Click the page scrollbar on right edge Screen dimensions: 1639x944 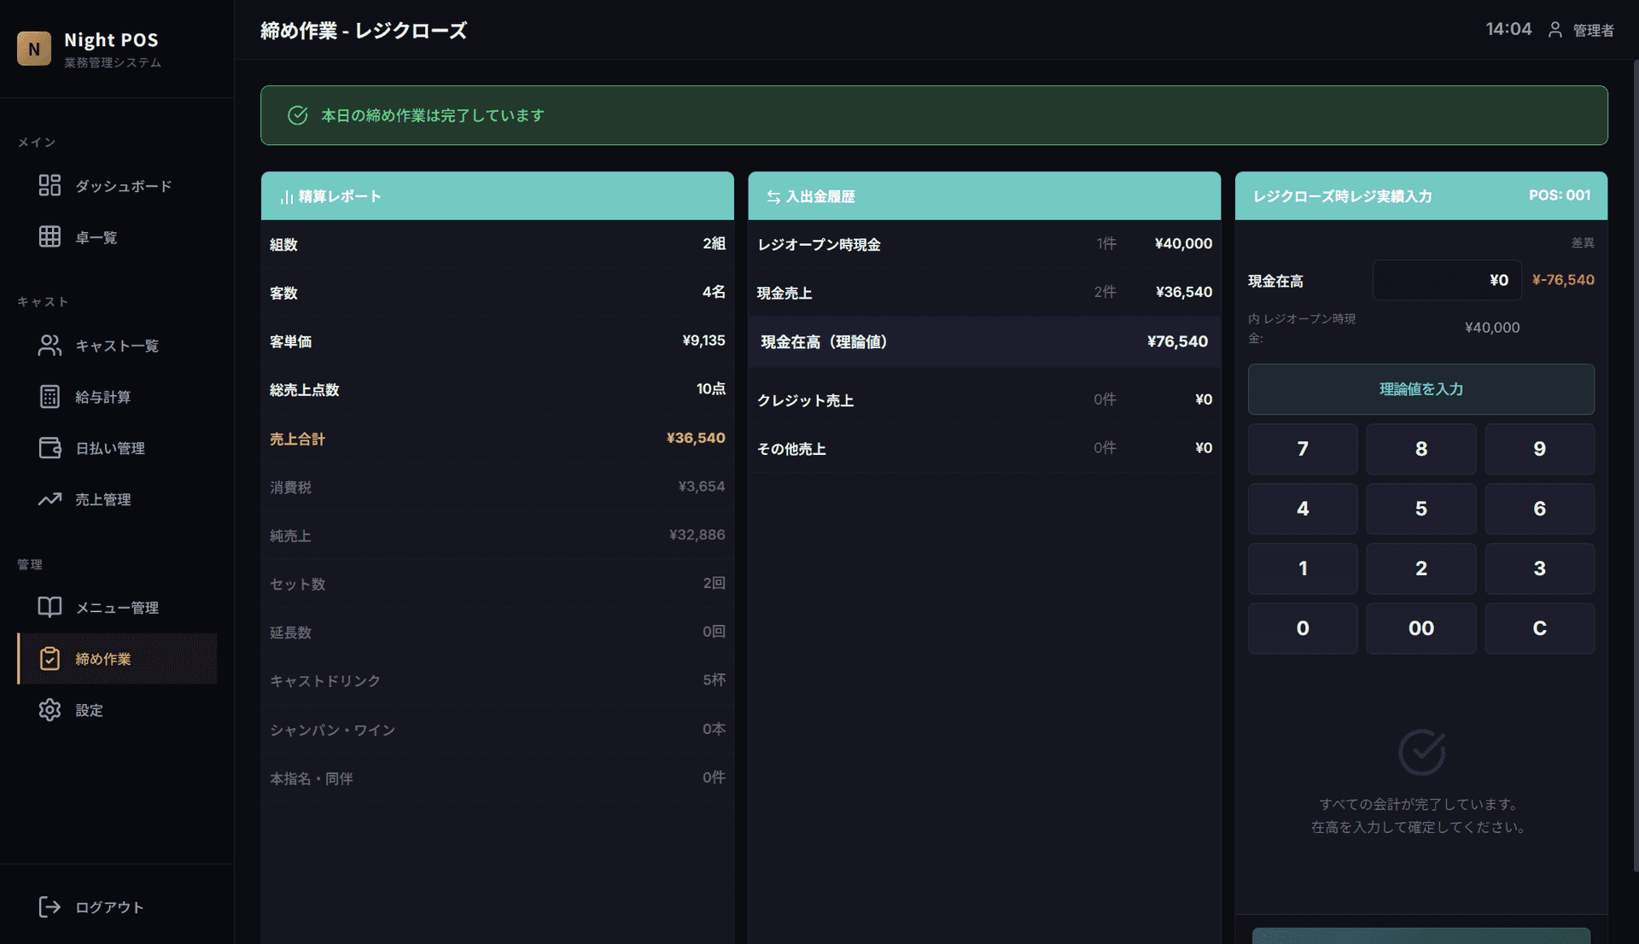tap(1635, 465)
